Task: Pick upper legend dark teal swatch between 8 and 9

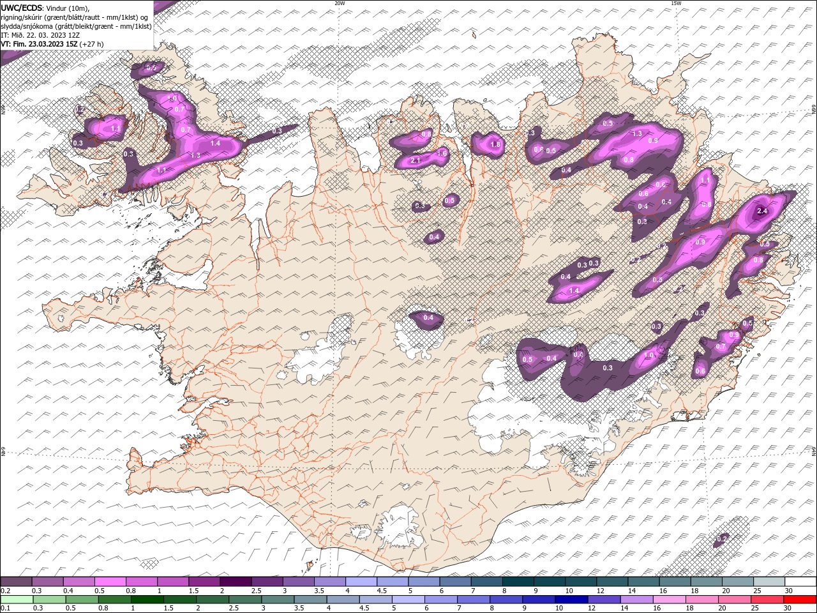Action: tap(517, 581)
